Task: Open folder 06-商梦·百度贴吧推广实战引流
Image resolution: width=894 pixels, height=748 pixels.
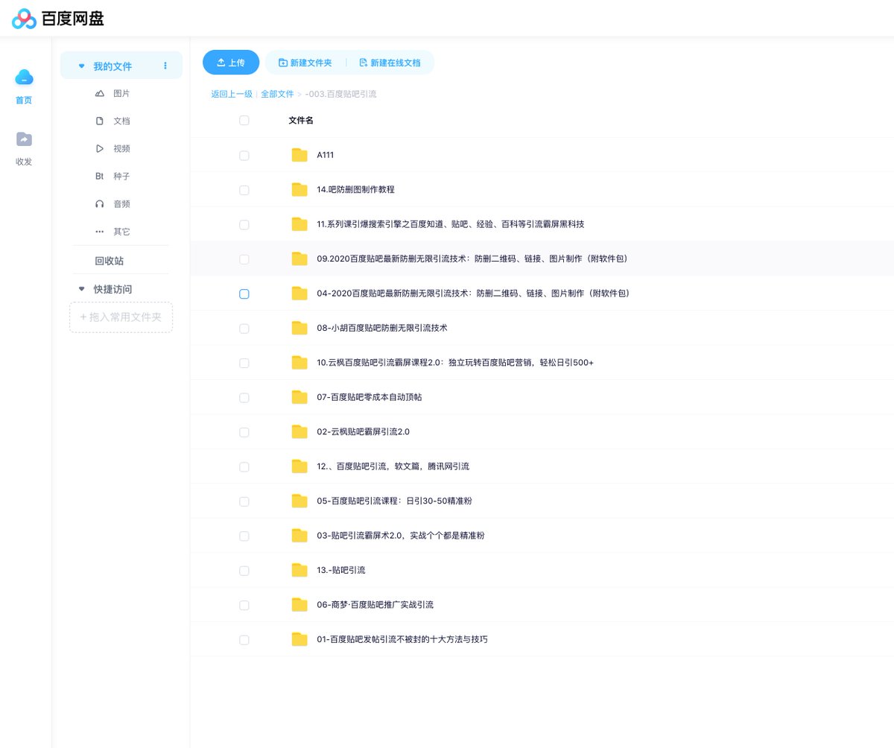Action: point(375,604)
